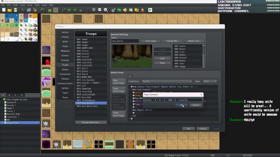Screen dimensions: 280x157
Task: Click the Copy toolbar icon
Action: (29, 10)
